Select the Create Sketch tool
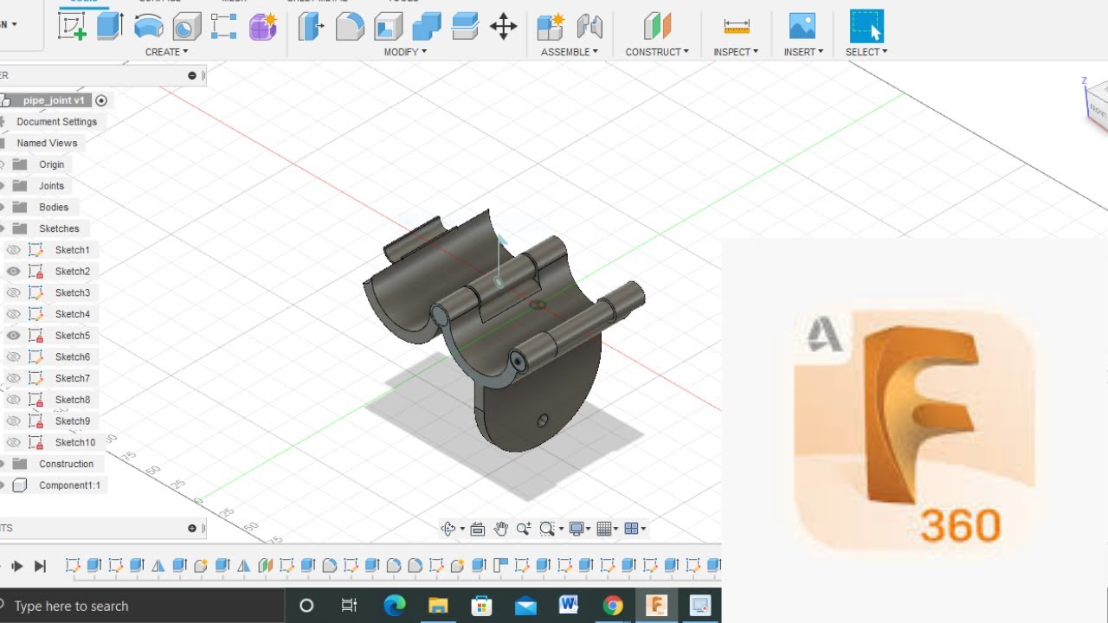Screen dimensions: 1108x623 (72, 27)
